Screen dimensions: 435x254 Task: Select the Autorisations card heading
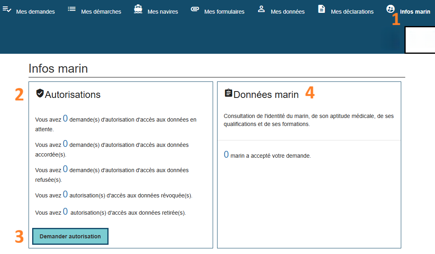point(73,95)
